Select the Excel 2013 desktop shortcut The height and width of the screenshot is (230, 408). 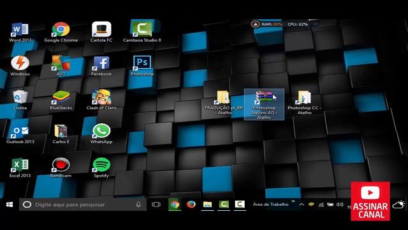click(20, 168)
